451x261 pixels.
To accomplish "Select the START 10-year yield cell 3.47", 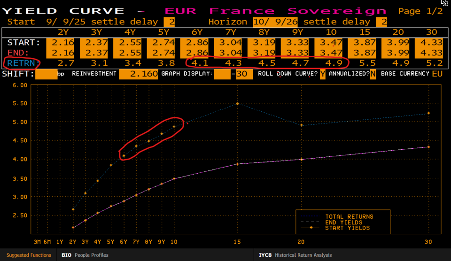I will coord(331,43).
